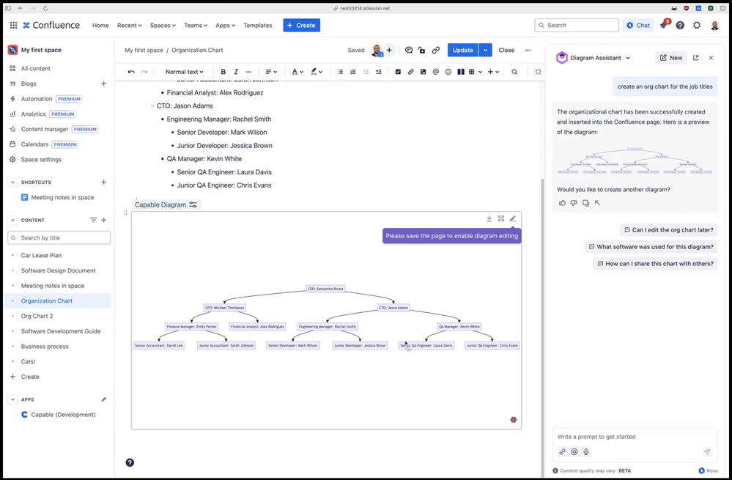
Task: Insert a column layout
Action: [x=461, y=72]
